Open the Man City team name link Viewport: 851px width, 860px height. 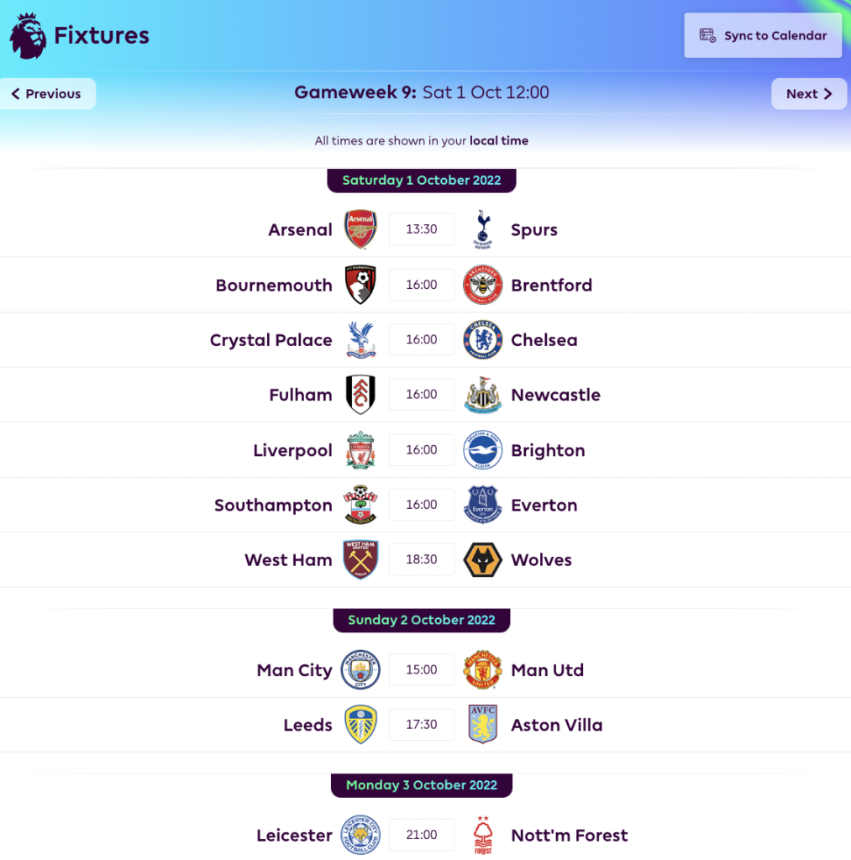click(294, 670)
